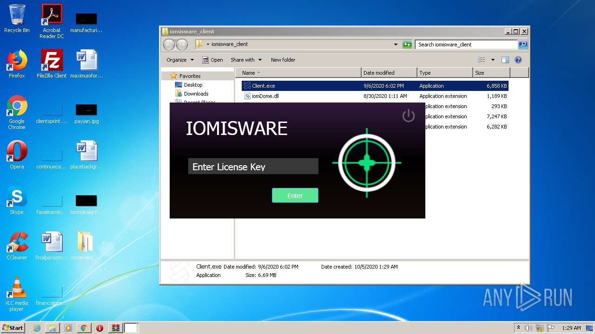Click the Explorer Forward arrow button

(182, 45)
